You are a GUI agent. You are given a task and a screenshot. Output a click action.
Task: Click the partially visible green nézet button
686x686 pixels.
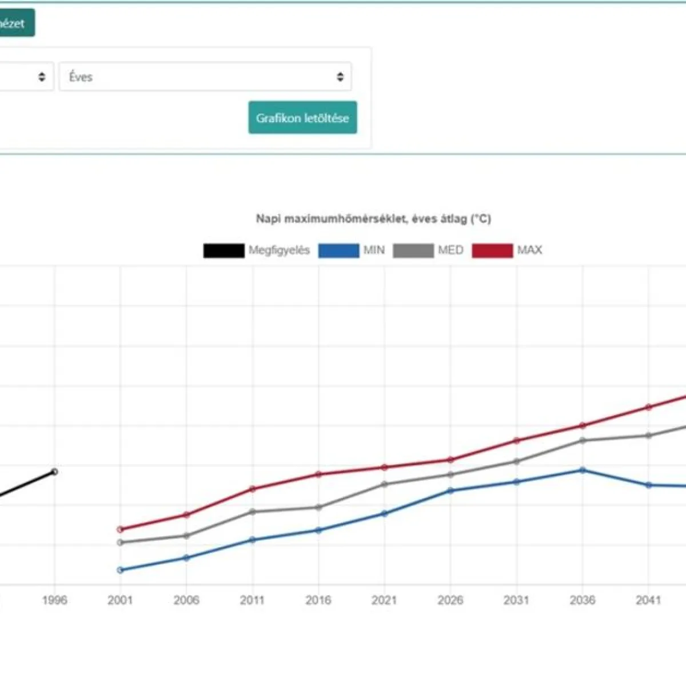tap(17, 23)
